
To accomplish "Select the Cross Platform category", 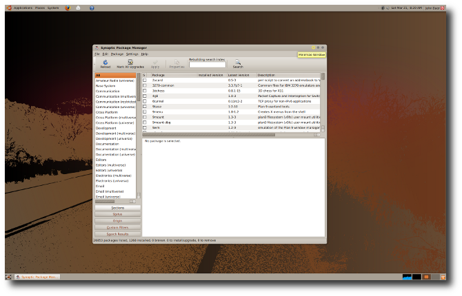I will (116, 112).
